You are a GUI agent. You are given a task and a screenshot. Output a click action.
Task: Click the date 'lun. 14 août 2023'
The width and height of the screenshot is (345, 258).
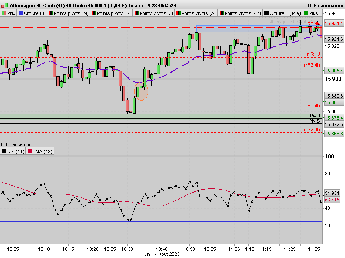[x=161, y=254]
